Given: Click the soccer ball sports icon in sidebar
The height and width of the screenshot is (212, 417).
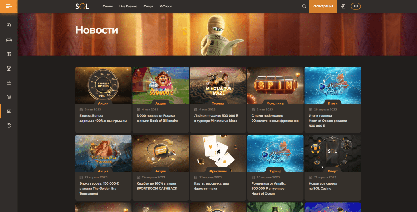Looking at the screenshot, I should point(9,25).
